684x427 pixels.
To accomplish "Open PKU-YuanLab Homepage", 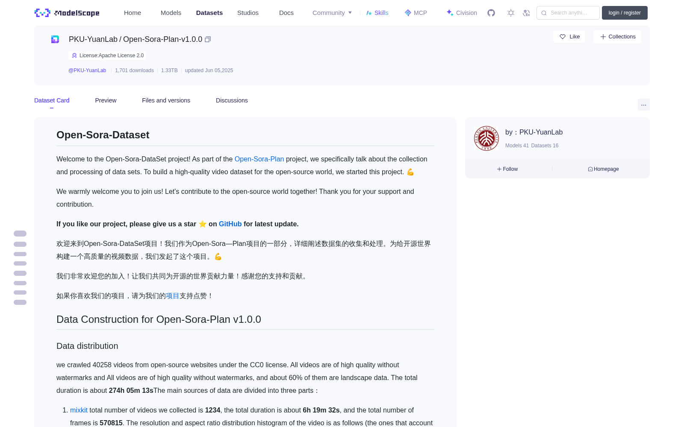I will pos(603,169).
